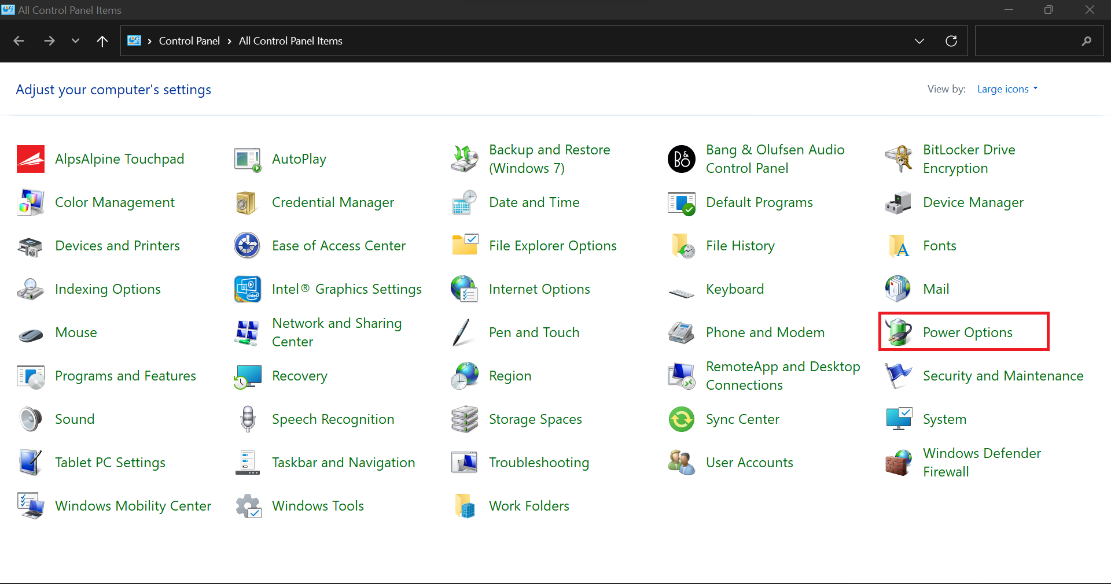
Task: Click the Sync Center icon
Action: [x=682, y=419]
